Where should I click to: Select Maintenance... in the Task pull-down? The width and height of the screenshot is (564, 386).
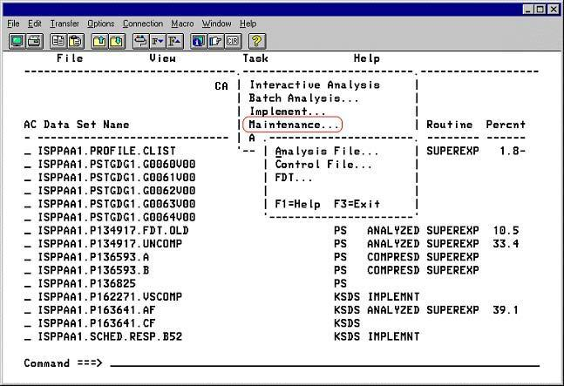[294, 125]
